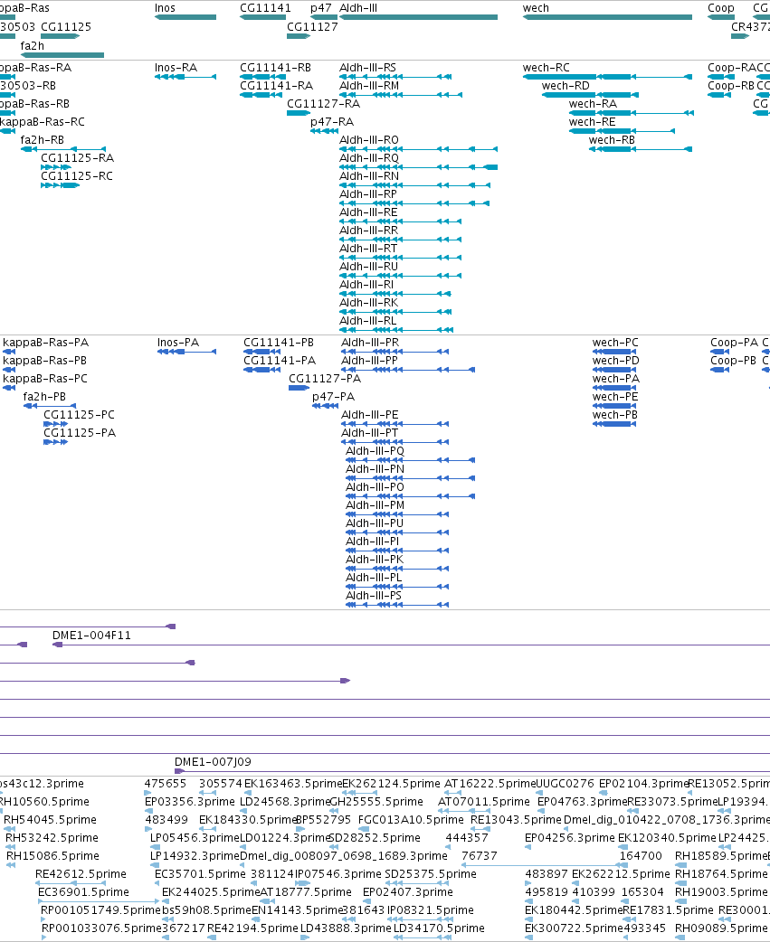Select the CG11125 gene feature

60,36
